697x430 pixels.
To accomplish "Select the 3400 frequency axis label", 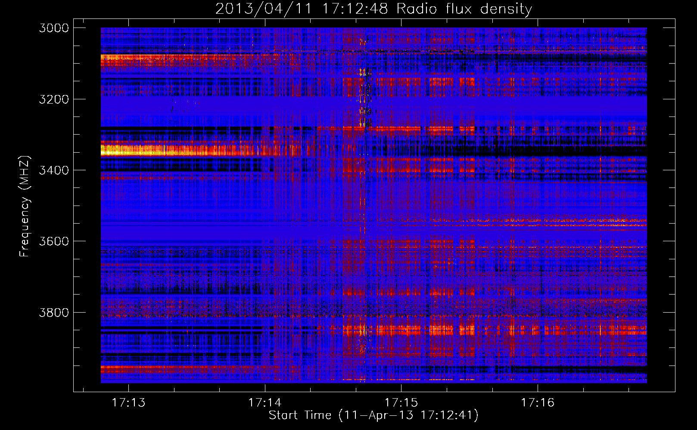I will pyautogui.click(x=54, y=170).
